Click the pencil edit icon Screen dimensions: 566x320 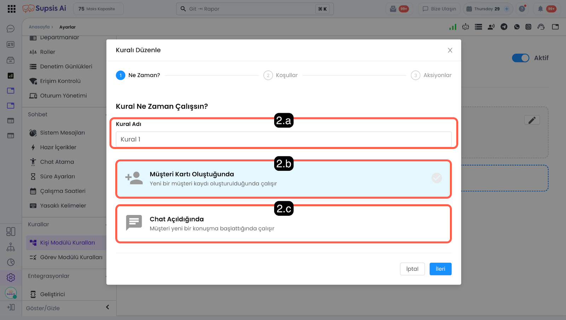[x=532, y=120]
